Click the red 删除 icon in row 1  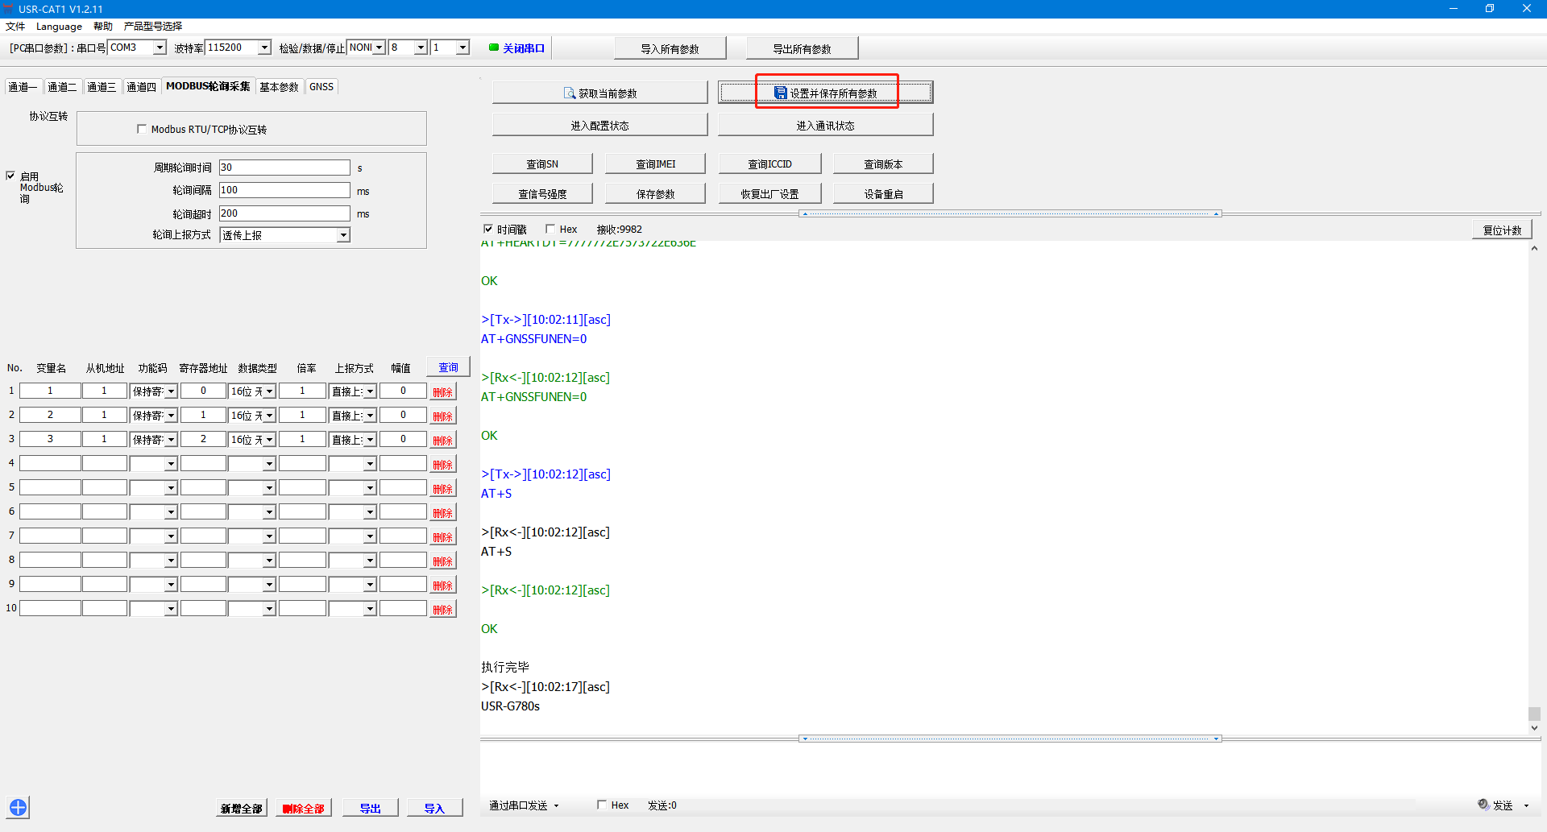pyautogui.click(x=442, y=392)
